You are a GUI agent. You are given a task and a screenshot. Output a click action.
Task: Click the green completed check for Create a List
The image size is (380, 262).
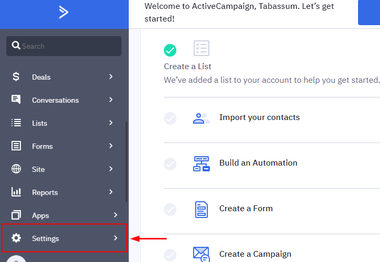click(170, 50)
